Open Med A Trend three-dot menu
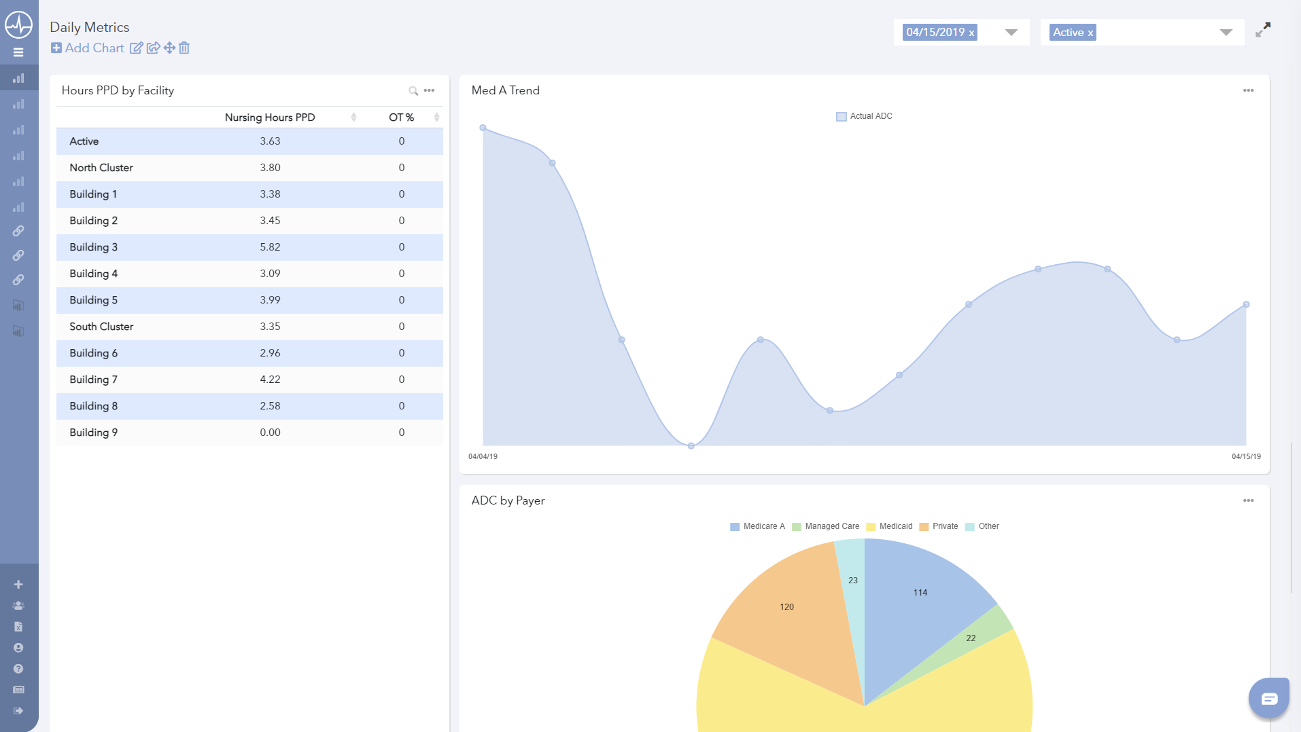This screenshot has height=732, width=1301. (x=1248, y=90)
